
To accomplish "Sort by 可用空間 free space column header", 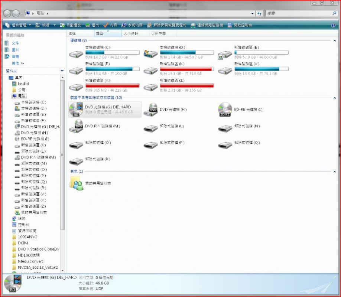I will pos(163,34).
